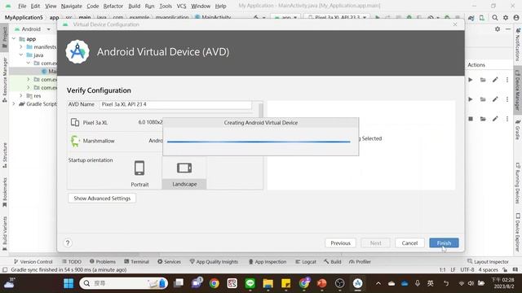Screen dimensions: 522x293
Task: Click the Android Studio logo in AVD header
Action: coord(77,52)
